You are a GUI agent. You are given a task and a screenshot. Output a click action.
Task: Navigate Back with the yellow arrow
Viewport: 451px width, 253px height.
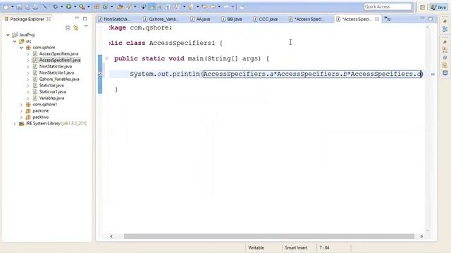tap(213, 6)
